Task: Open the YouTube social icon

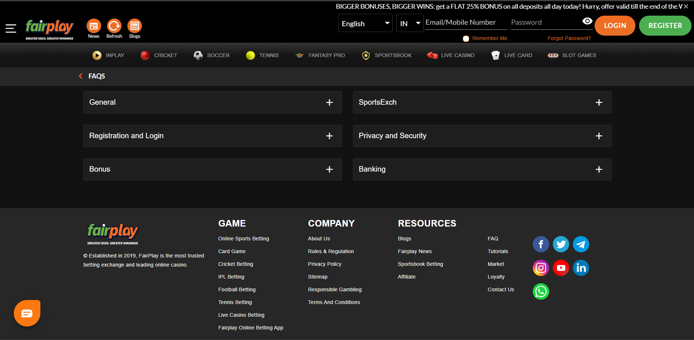Action: (561, 268)
